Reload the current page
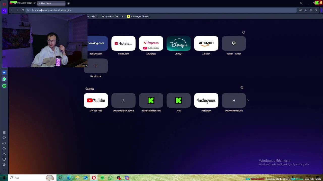 pyautogui.click(x=23, y=10)
